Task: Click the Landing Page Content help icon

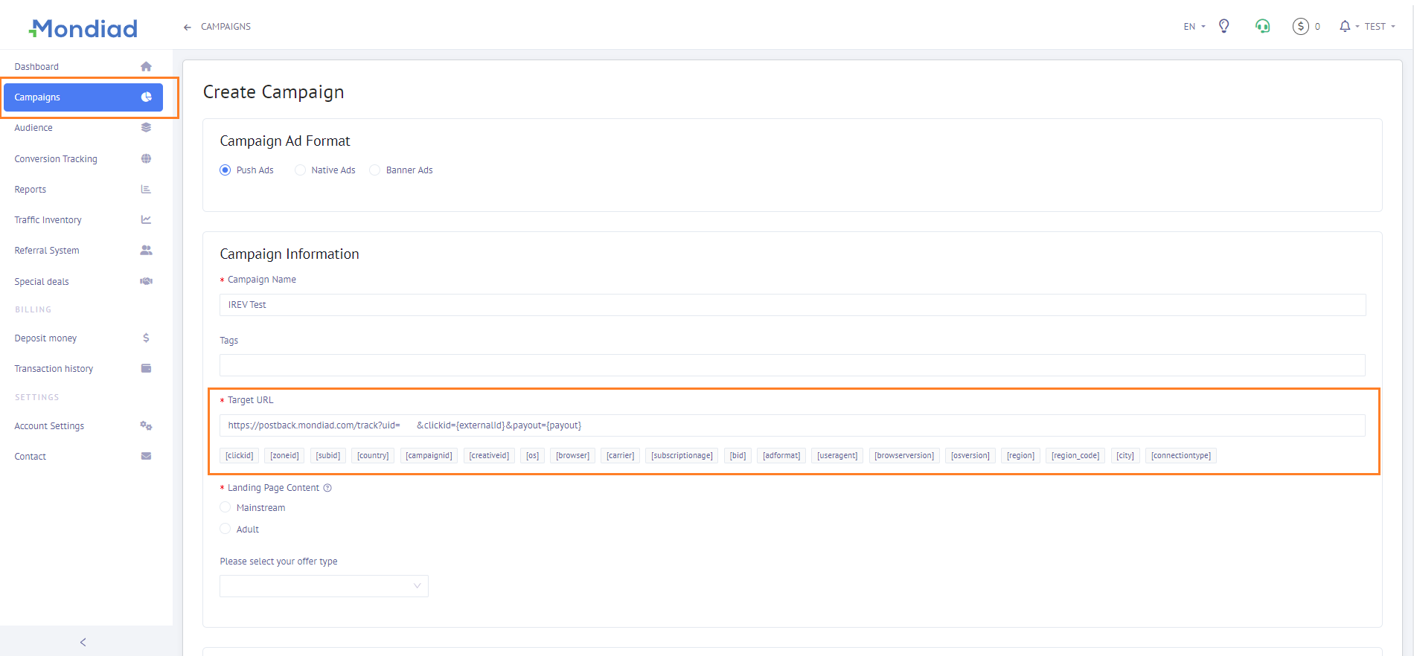Action: tap(327, 488)
